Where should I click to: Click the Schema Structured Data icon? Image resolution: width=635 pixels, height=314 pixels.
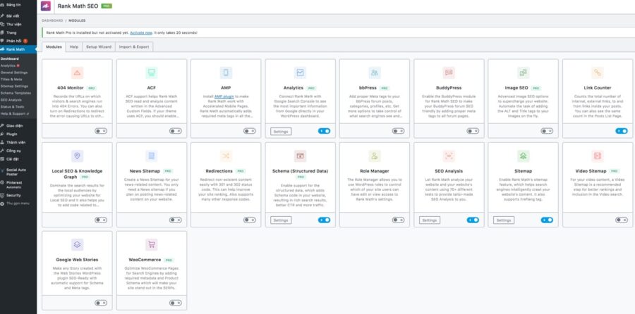(300, 156)
